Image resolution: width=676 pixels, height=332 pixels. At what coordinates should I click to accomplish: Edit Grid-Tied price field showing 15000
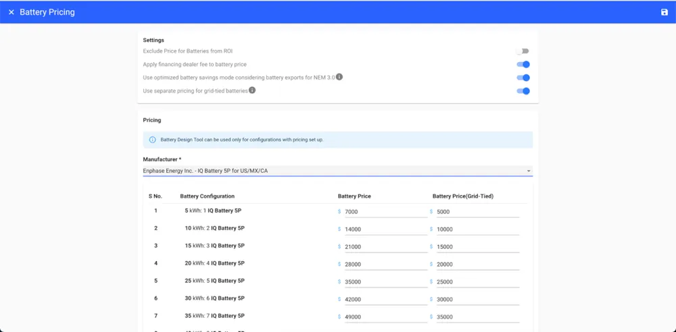tap(478, 247)
